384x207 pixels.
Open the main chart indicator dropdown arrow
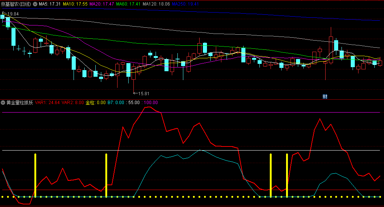coord(35,4)
